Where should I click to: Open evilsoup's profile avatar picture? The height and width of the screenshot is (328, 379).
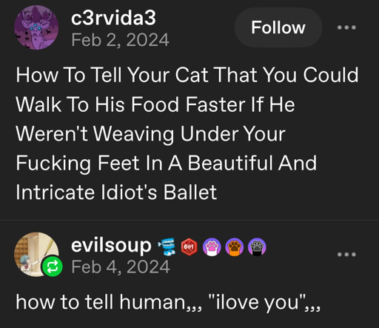click(36, 255)
